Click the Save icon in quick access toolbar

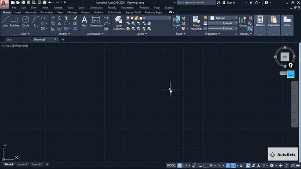point(23,2)
